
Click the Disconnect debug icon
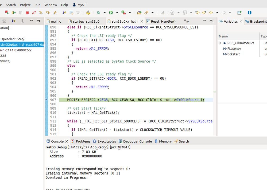(x=34, y=13)
